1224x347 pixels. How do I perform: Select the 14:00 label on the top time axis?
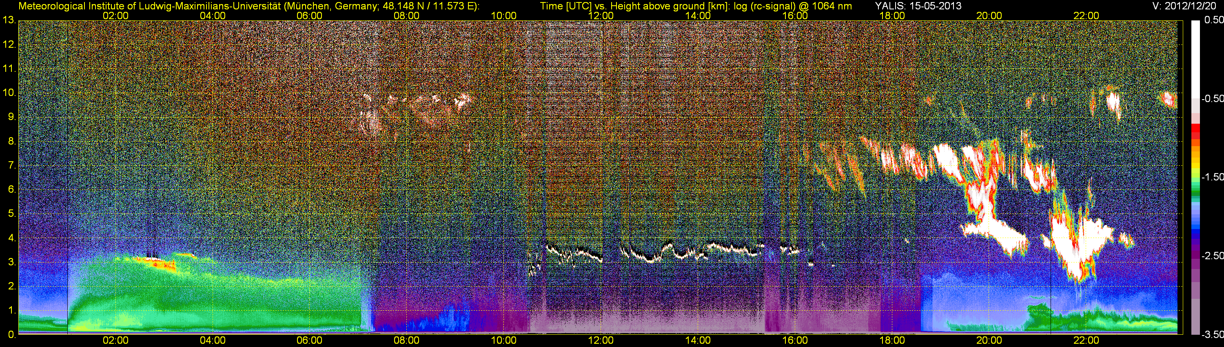[x=698, y=16]
